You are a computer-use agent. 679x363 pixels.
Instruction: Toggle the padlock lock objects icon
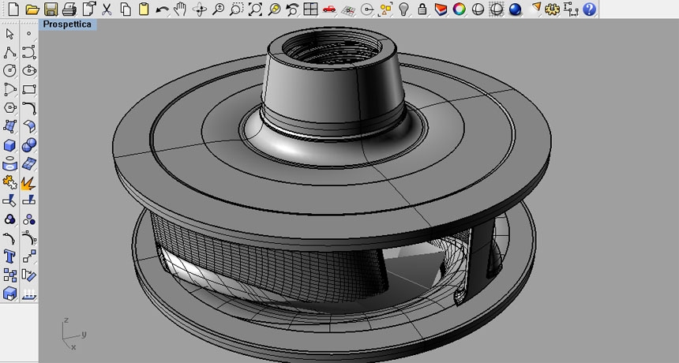tap(422, 9)
